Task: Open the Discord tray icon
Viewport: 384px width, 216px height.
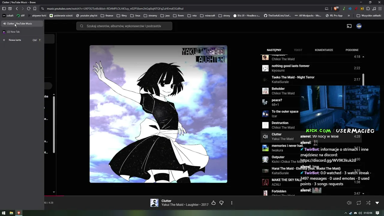Action: pos(355,213)
